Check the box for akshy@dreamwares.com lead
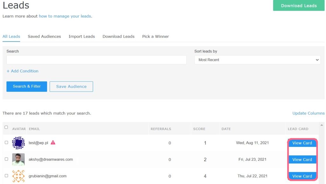This screenshot has width=326, height=184. [x=6, y=159]
